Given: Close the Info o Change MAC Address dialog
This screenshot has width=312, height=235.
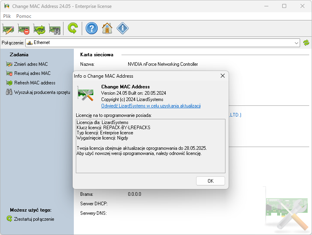Looking at the screenshot, I should tap(223, 76).
